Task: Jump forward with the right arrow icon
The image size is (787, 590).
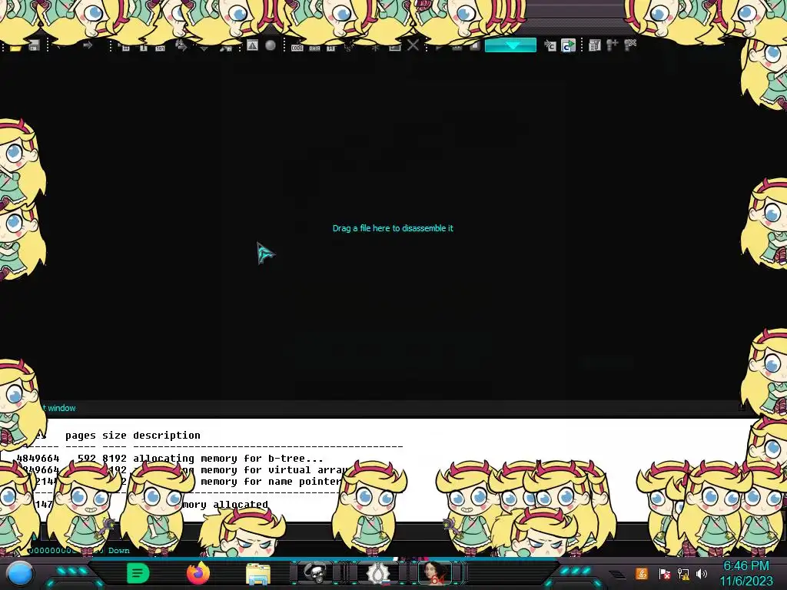Action: coord(88,45)
